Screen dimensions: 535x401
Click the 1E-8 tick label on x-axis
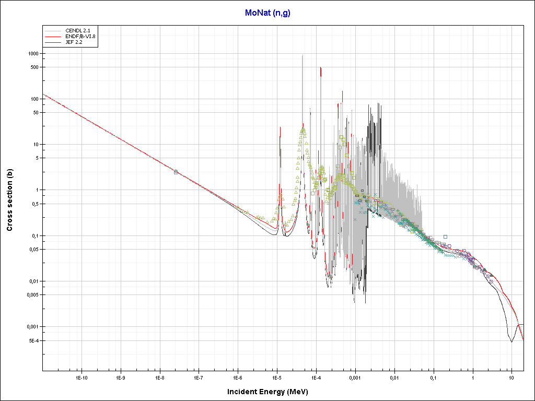tap(159, 376)
